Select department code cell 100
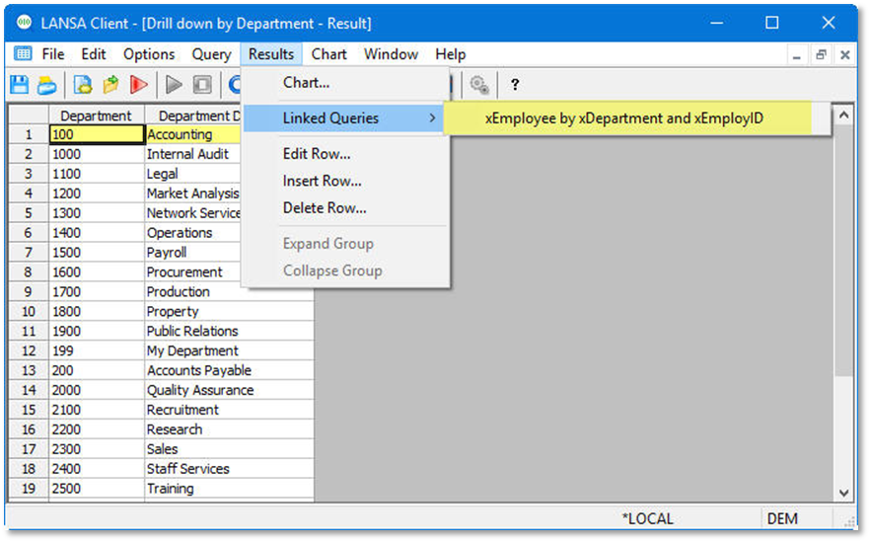The image size is (870, 542). pos(97,134)
